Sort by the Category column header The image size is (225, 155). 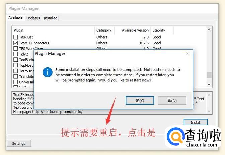coord(104,30)
